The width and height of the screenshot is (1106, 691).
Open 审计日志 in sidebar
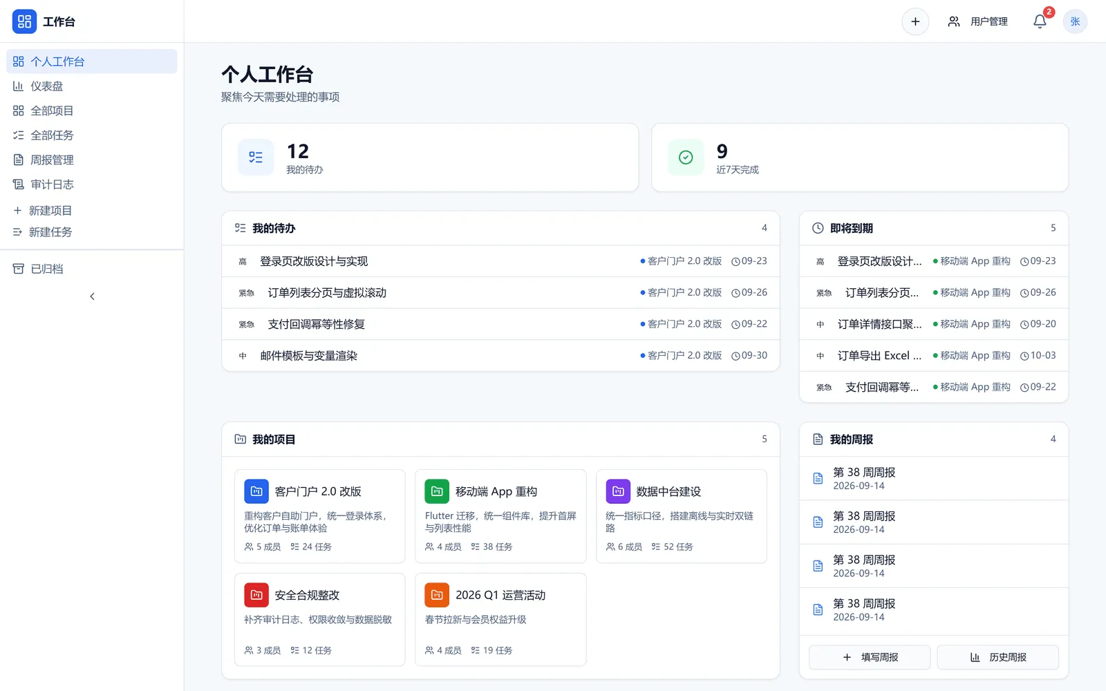(92, 184)
